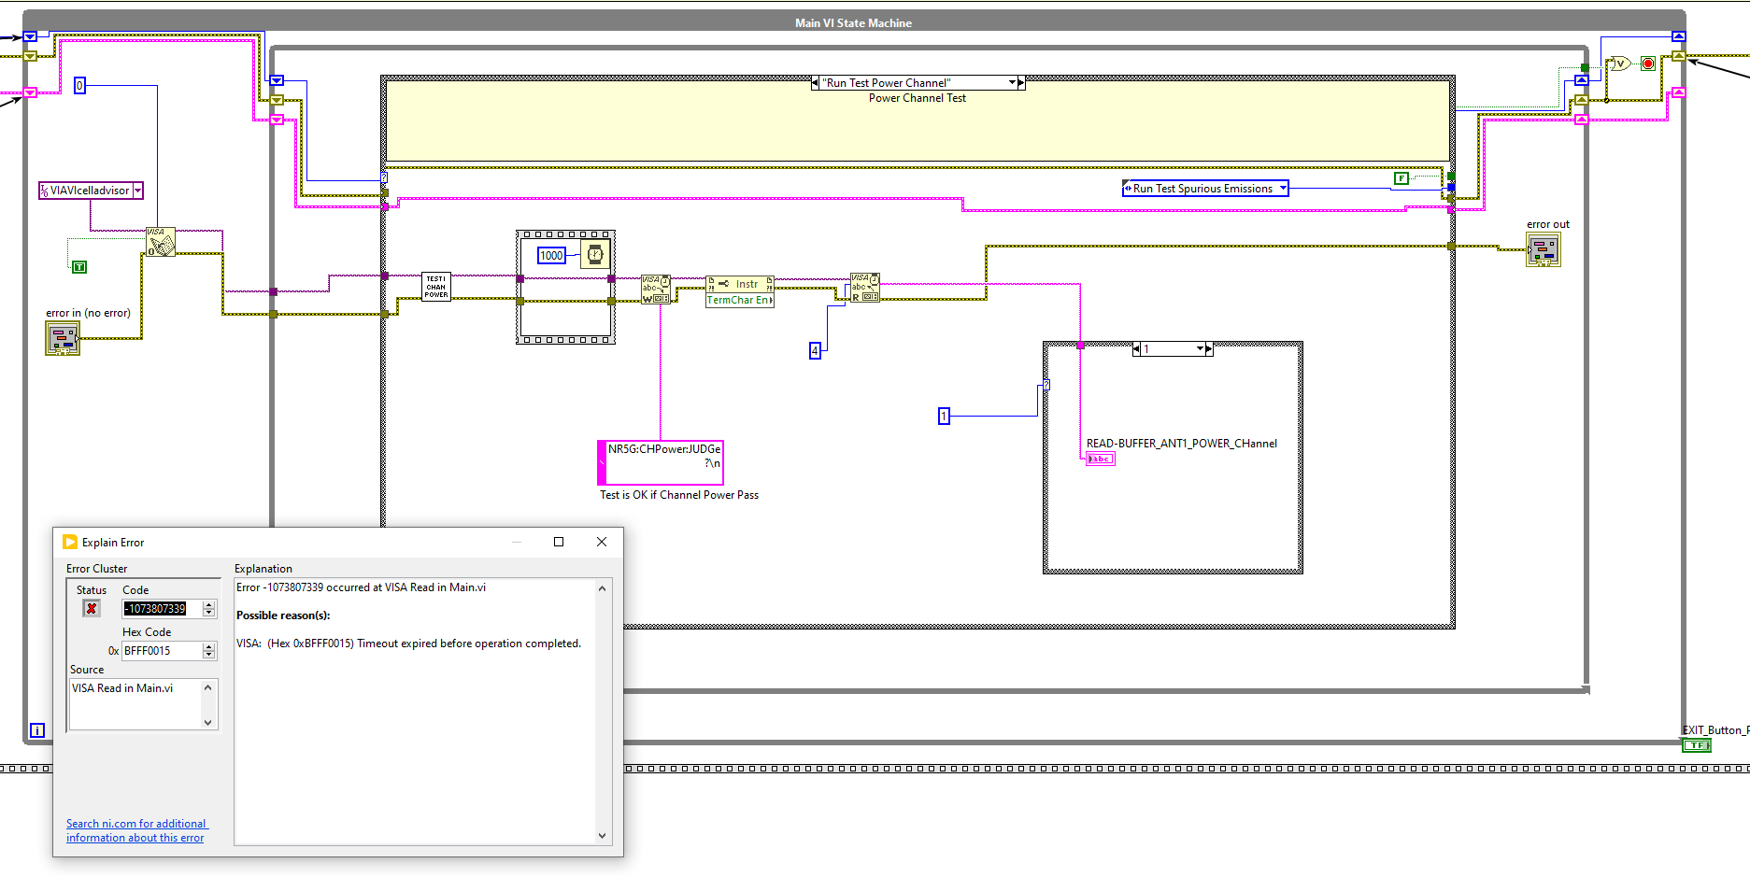The image size is (1750, 877).
Task: Select the Instr property node header
Action: (740, 283)
